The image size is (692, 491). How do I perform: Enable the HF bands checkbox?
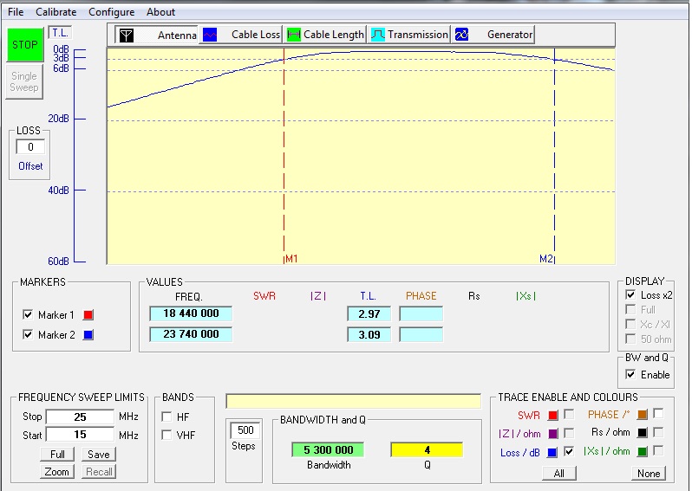point(166,417)
